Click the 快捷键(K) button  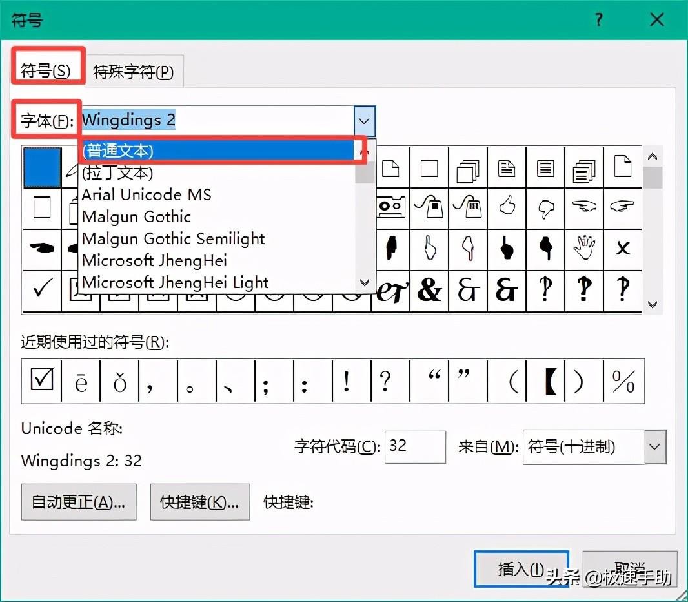tap(200, 502)
